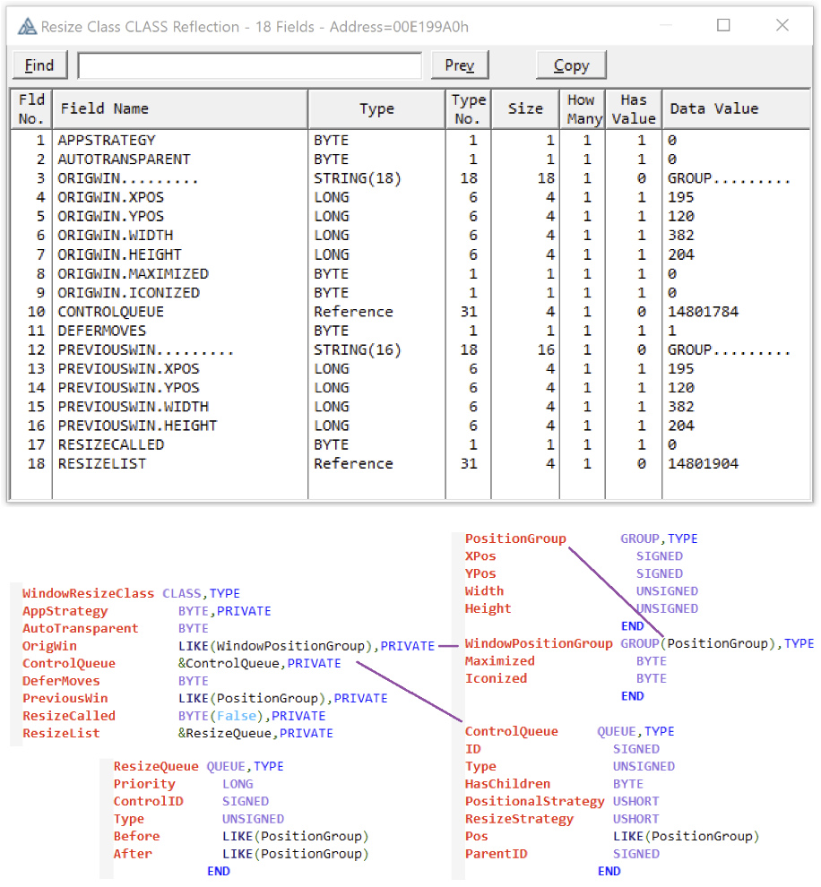This screenshot has height=887, width=821.
Task: Click the window title bar app icon
Action: tap(27, 26)
